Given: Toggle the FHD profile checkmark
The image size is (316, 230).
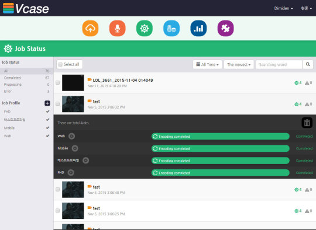Looking at the screenshot, I should pos(47,111).
